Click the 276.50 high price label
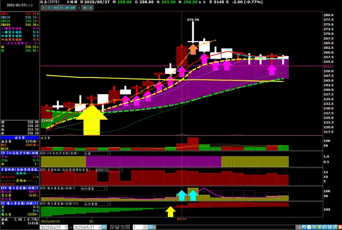This screenshot has height=230, width=342. pos(193,19)
